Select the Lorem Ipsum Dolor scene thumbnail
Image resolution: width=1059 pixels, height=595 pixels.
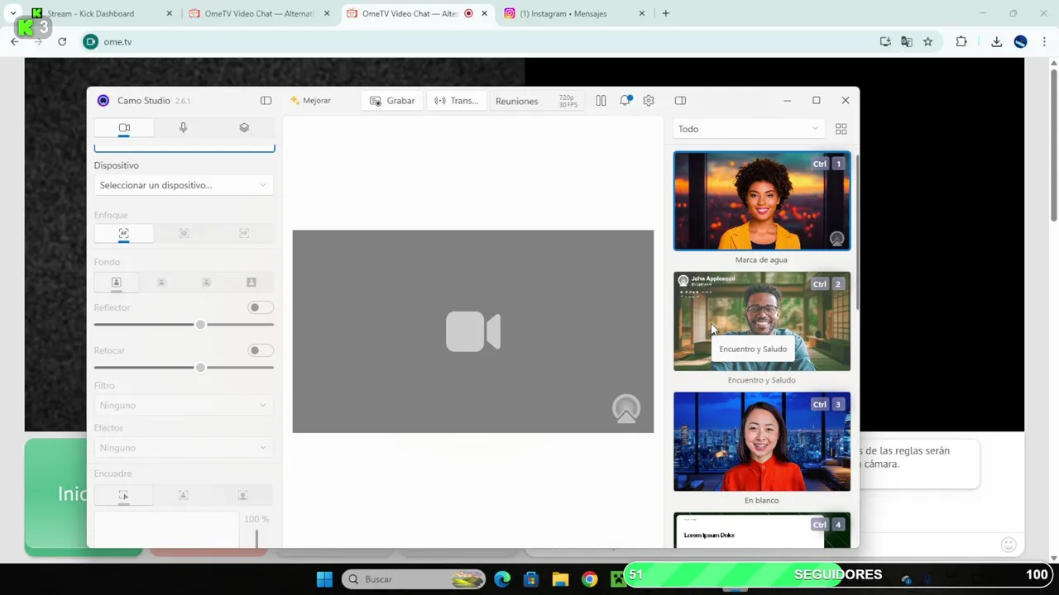[x=761, y=531]
